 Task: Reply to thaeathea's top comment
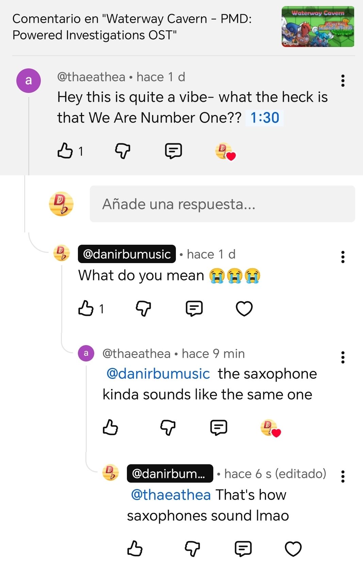[174, 151]
